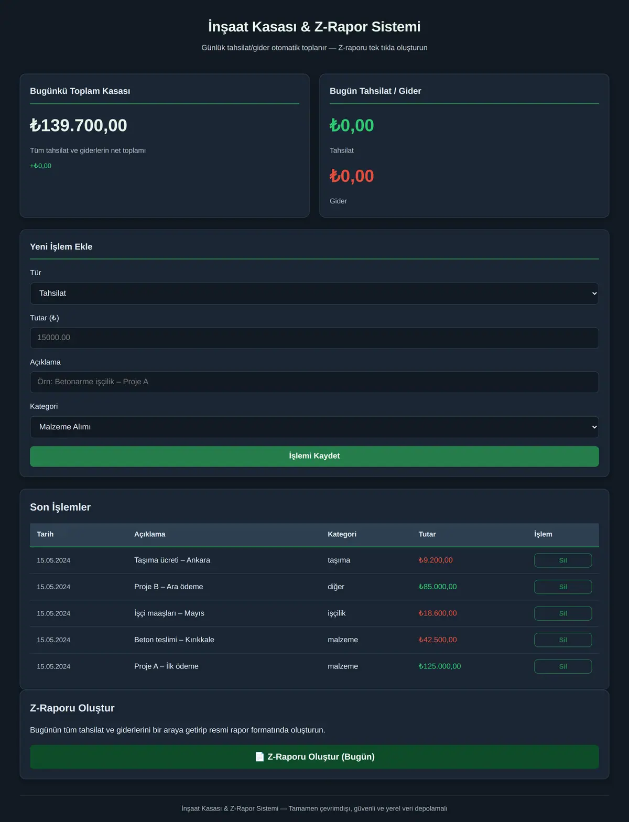Image resolution: width=629 pixels, height=822 pixels.
Task: Click the red Gider ₺0,00 amount
Action: [x=352, y=176]
